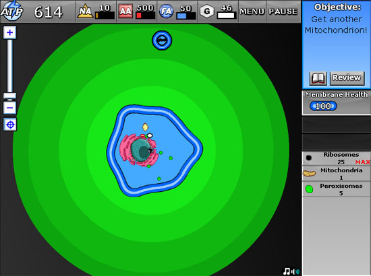Click the blue vesicle outside the cell
The height and width of the screenshot is (276, 371).
click(x=162, y=40)
